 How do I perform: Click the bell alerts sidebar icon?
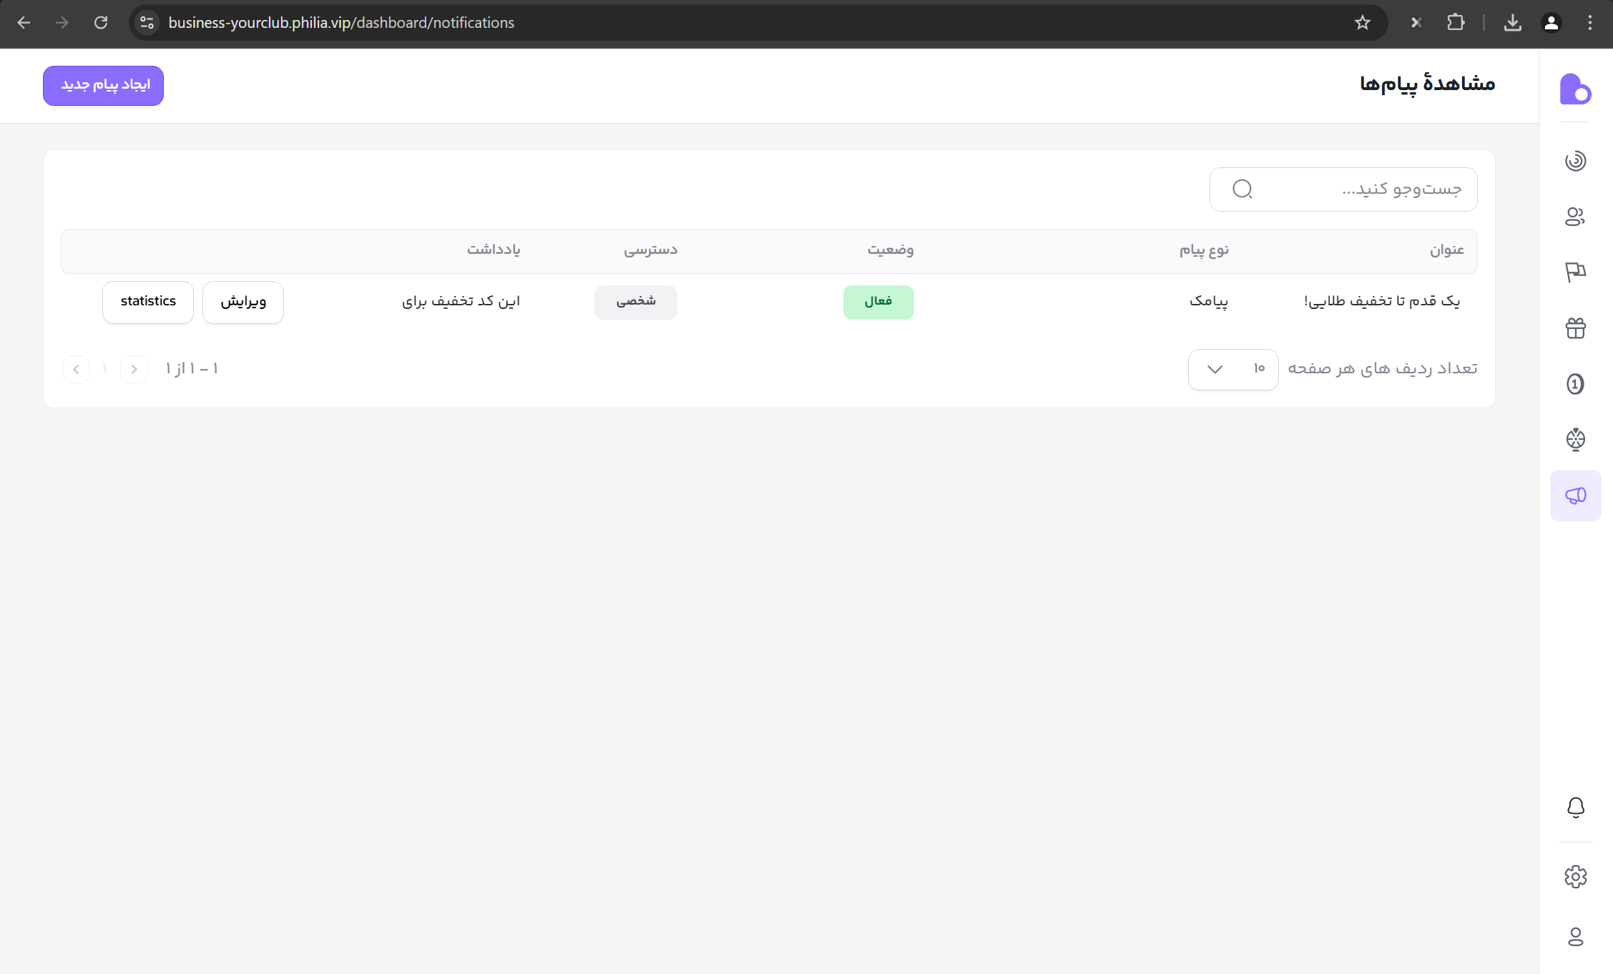(x=1575, y=807)
